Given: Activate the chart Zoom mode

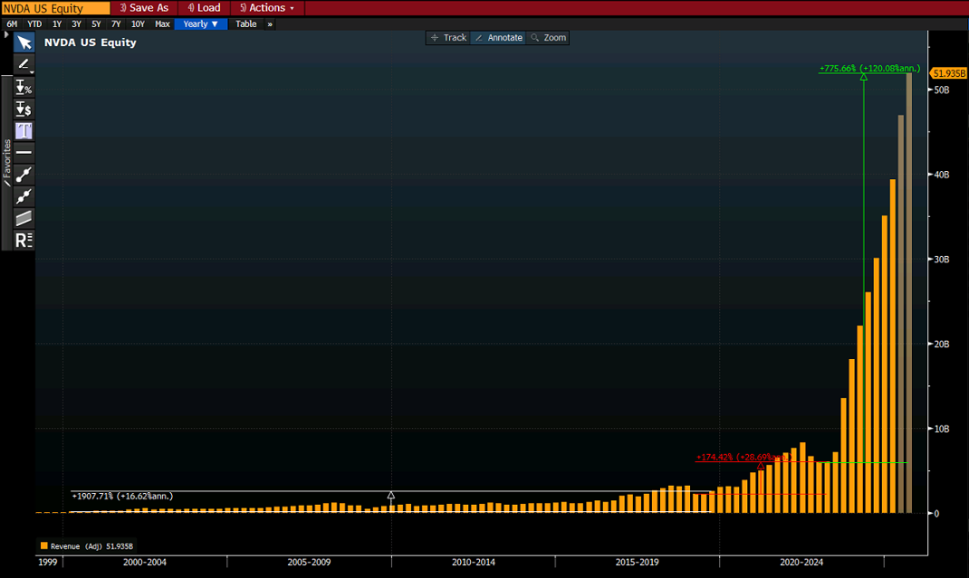Looking at the screenshot, I should pos(548,38).
